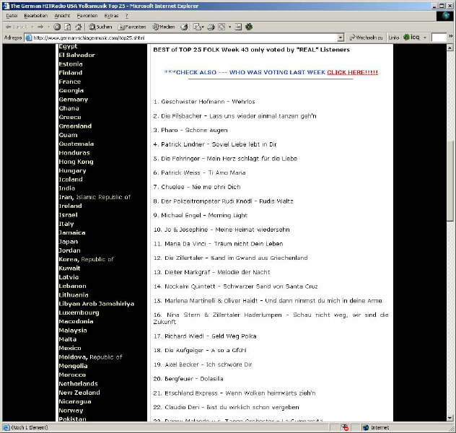
Task: Click the Print icon in toolbar
Action: point(211,27)
